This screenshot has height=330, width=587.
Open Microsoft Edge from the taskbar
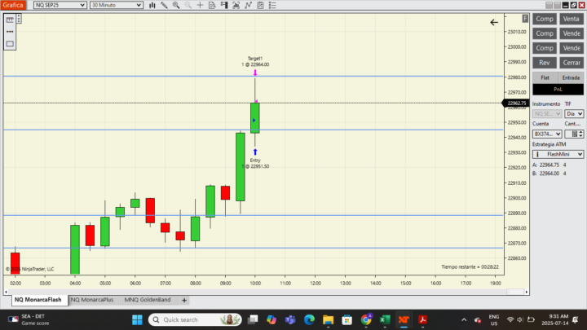(309, 320)
